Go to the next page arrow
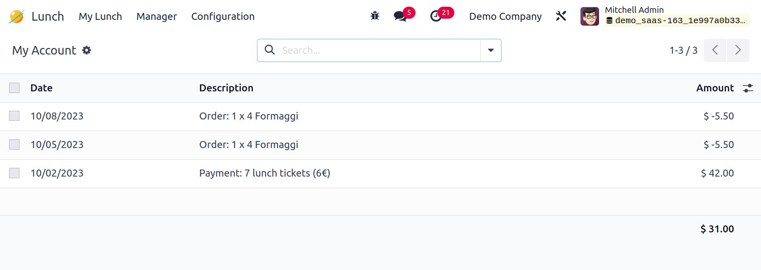The image size is (761, 270). tap(738, 50)
